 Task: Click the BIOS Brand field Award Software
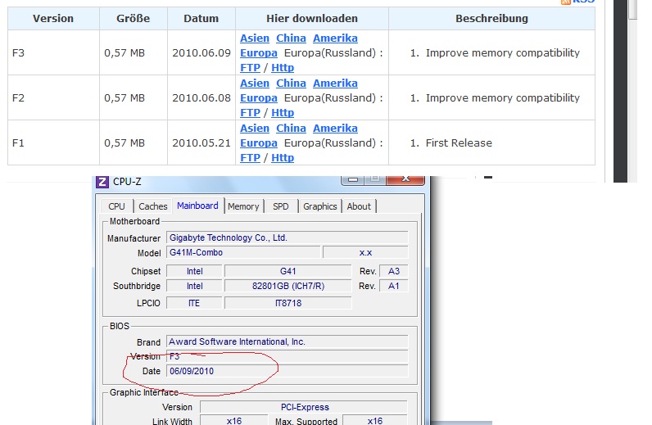287,341
